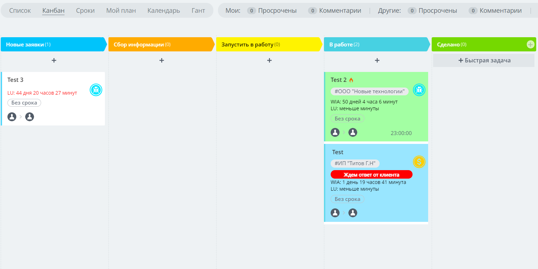The width and height of the screenshot is (538, 269).
Task: Click the flame icon next to Test 2
Action: coord(351,80)
